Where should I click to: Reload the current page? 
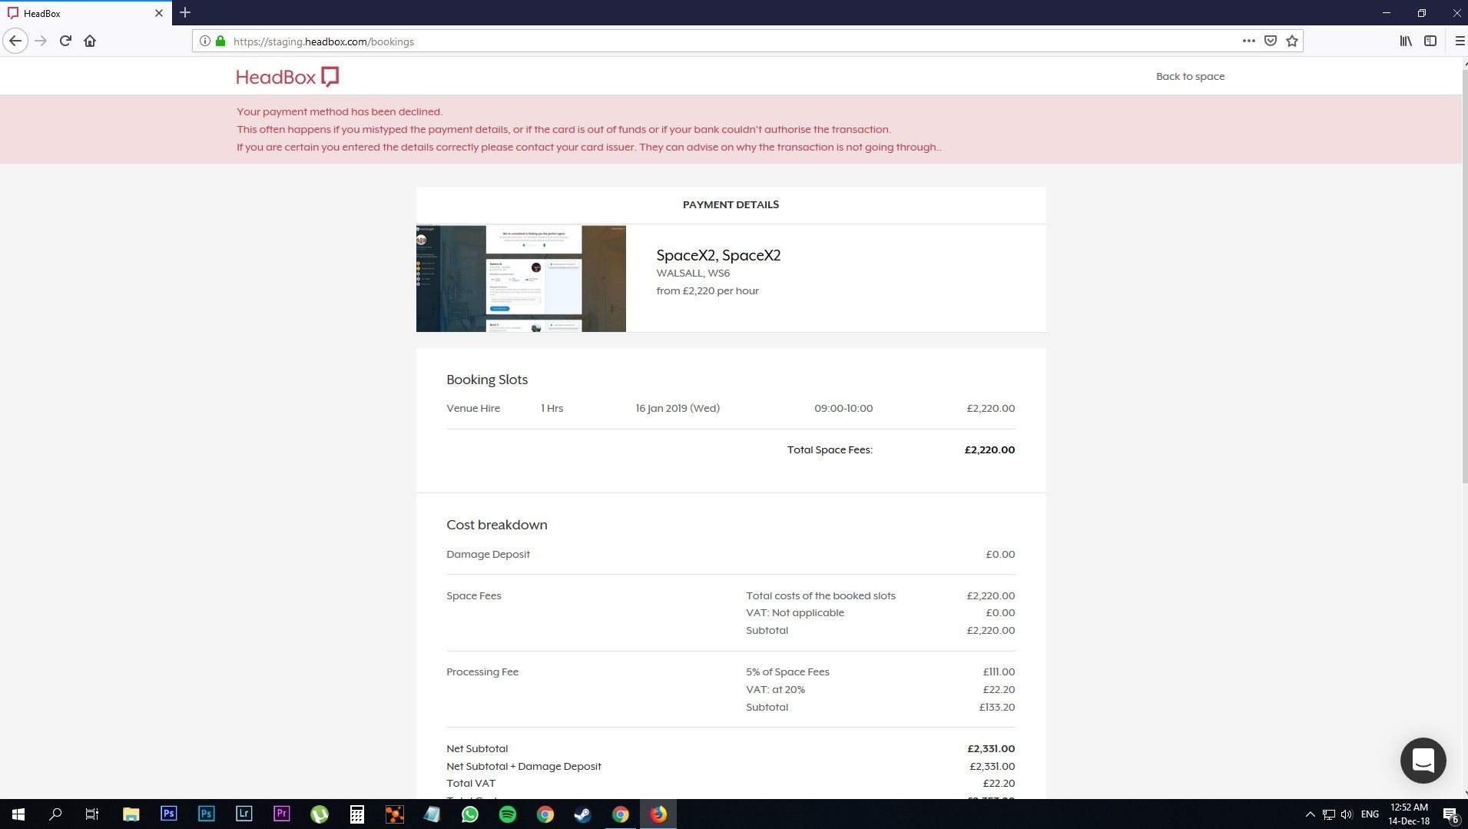(65, 41)
